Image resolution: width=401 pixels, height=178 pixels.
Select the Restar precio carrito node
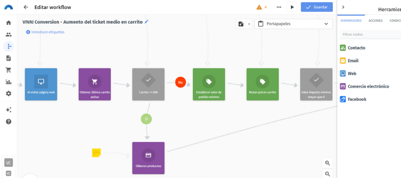pyautogui.click(x=262, y=84)
